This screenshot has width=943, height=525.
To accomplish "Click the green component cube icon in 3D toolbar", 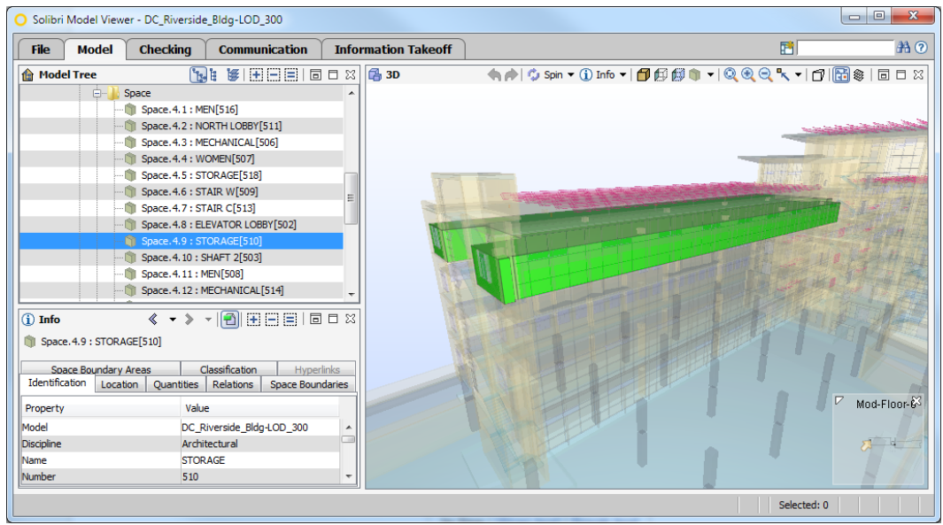I will coord(695,74).
